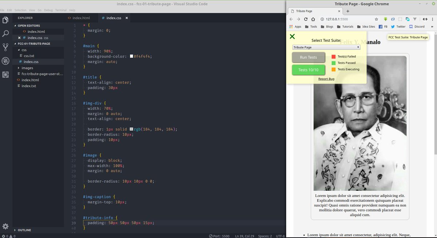The width and height of the screenshot is (437, 238).
Task: Open the Apps bookmark shortcut
Action: point(295,27)
